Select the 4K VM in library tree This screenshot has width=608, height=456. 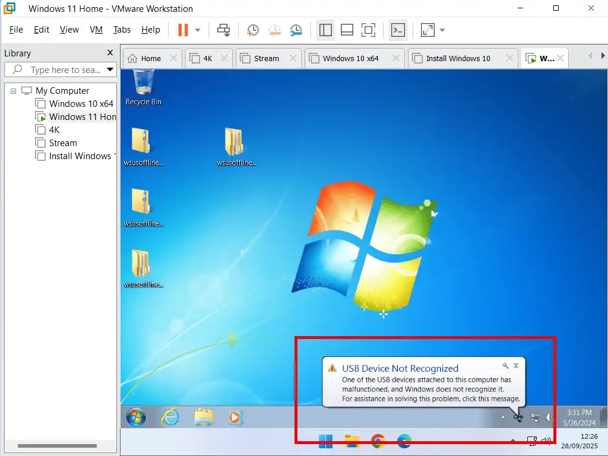(x=47, y=130)
